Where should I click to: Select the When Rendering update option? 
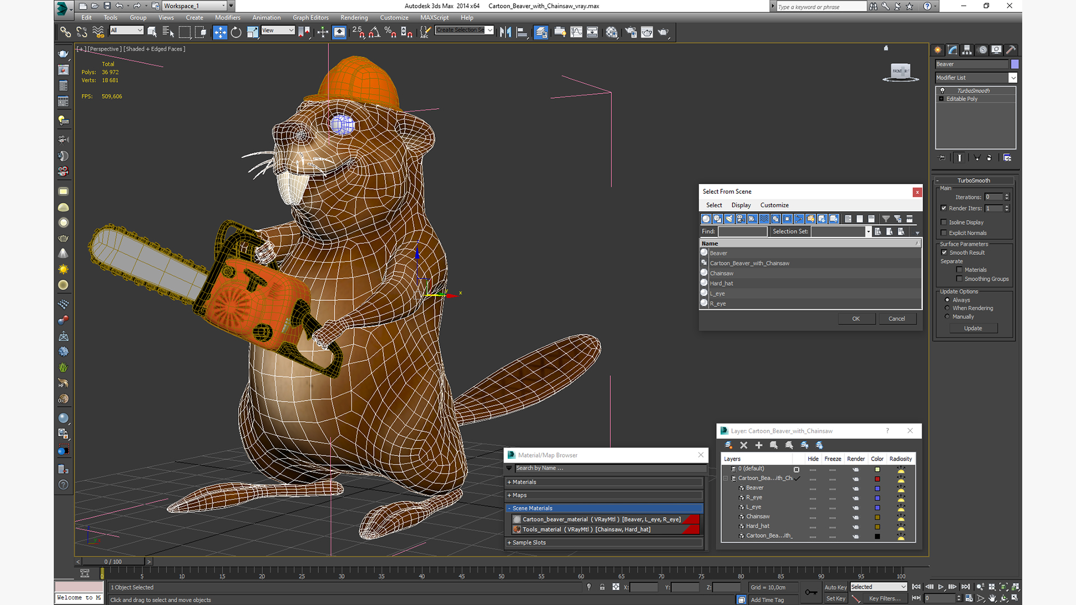(948, 308)
